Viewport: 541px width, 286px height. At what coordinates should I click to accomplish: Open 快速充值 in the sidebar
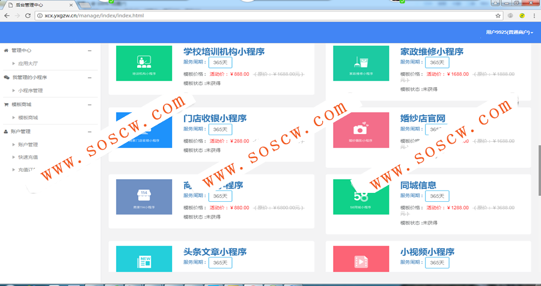point(28,157)
